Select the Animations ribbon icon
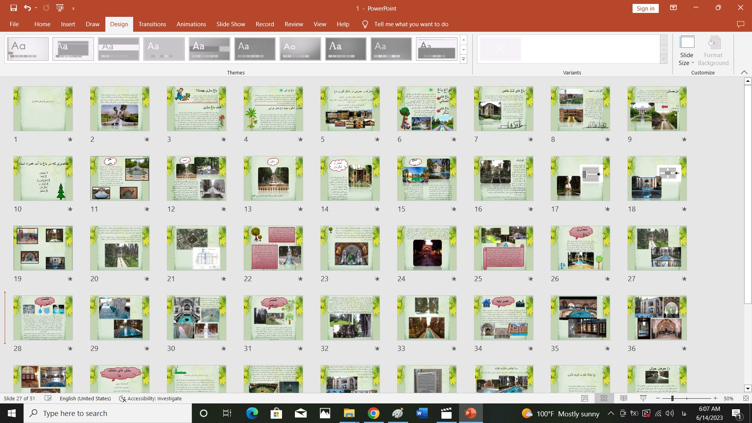752x423 pixels. click(x=191, y=24)
